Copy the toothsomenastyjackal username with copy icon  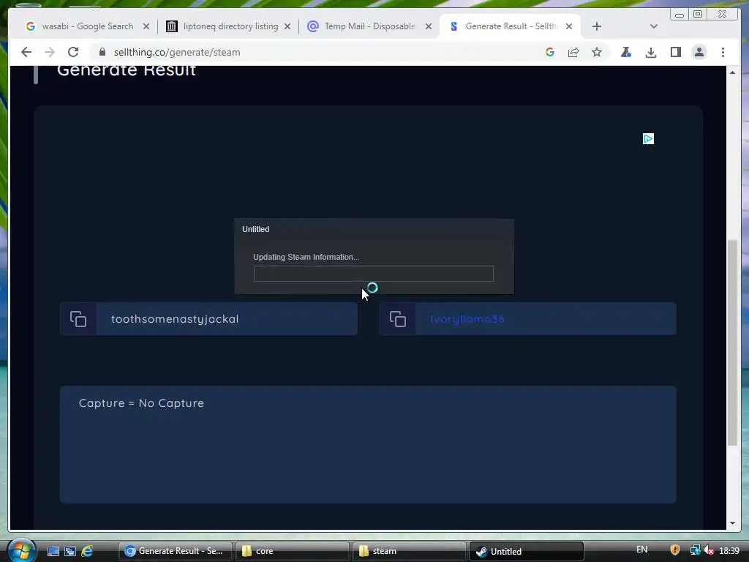(x=78, y=319)
